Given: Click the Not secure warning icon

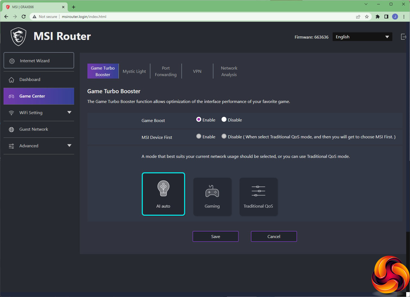Looking at the screenshot, I should tap(34, 17).
